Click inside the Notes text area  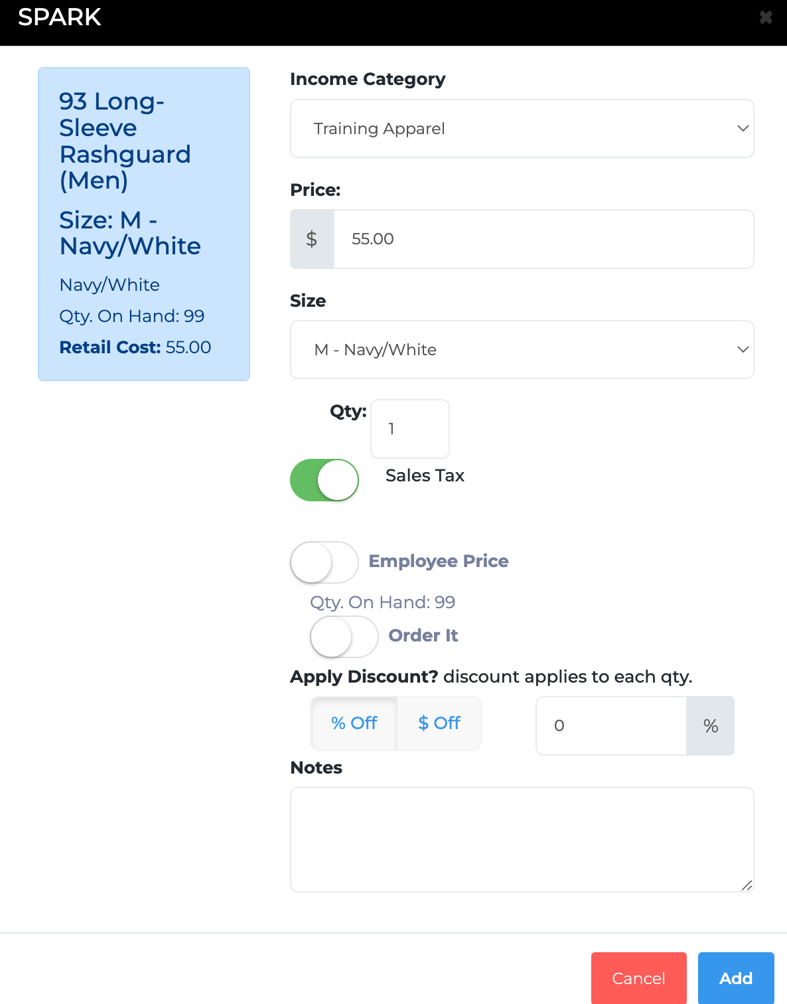point(522,839)
